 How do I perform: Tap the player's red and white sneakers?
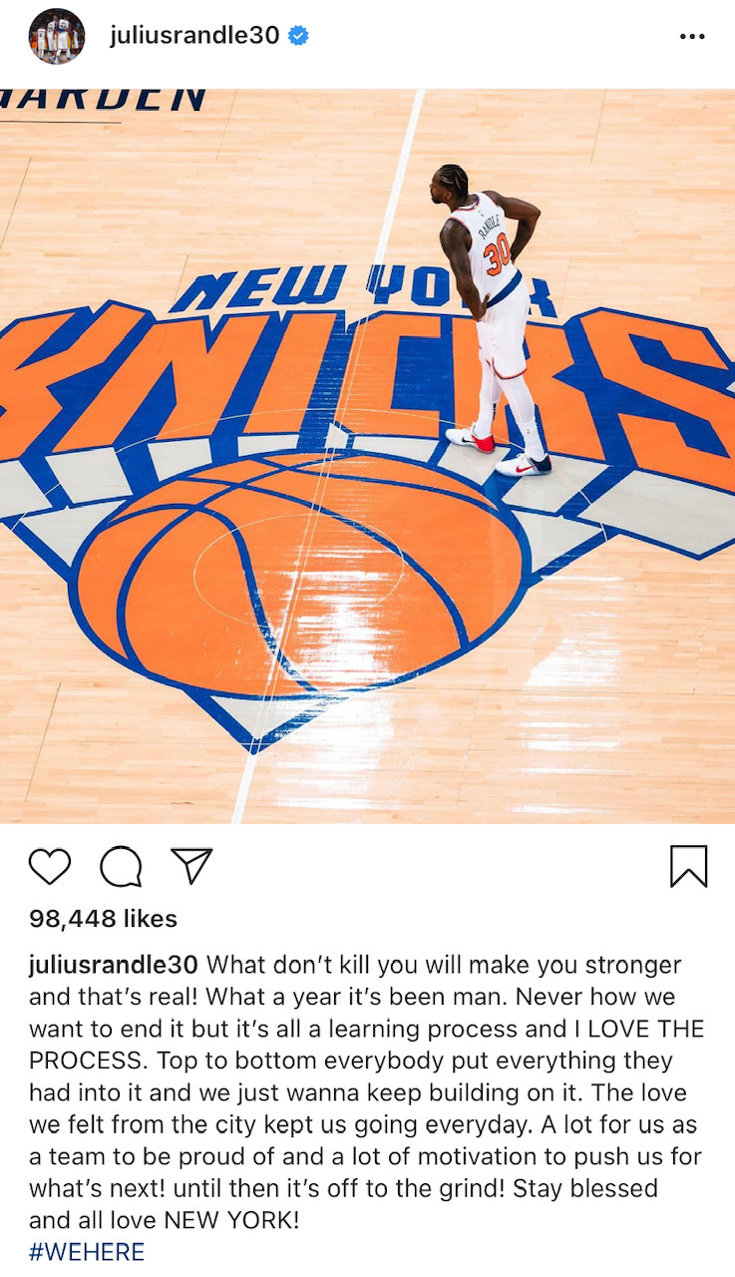pyautogui.click(x=497, y=452)
